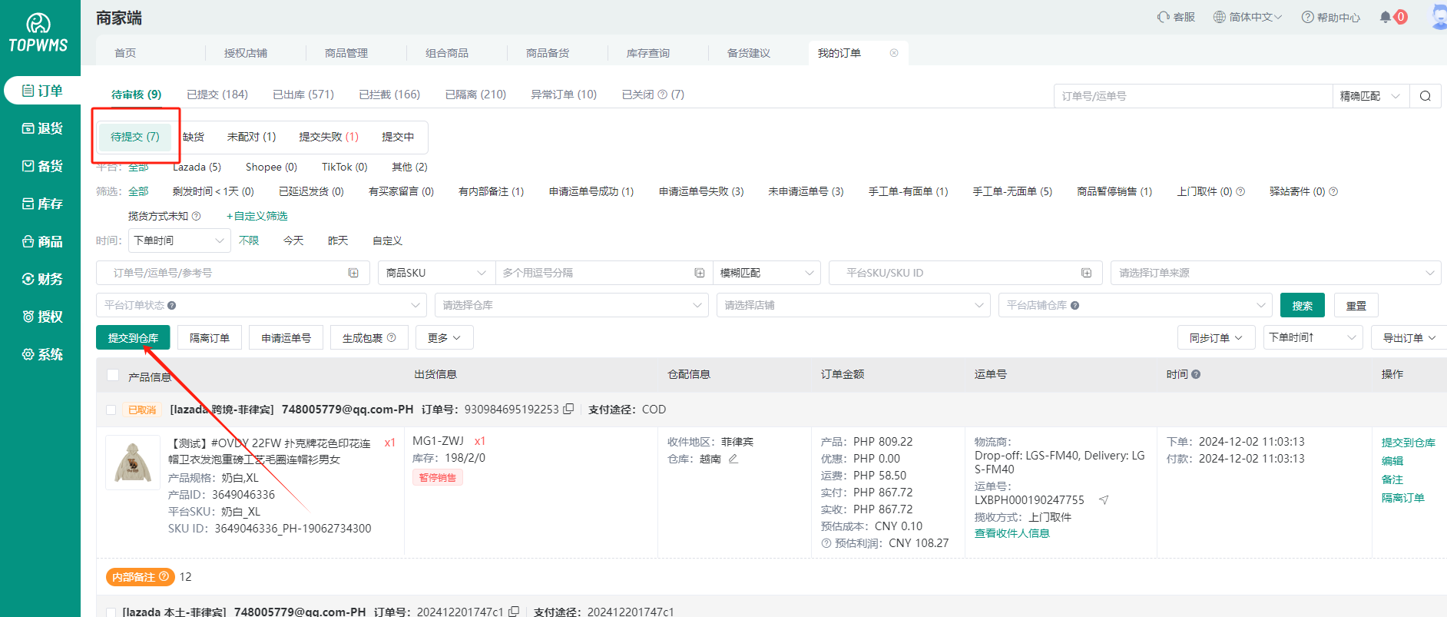The width and height of the screenshot is (1447, 617).
Task: Copy order number 202412201747c1
Action: pyautogui.click(x=514, y=612)
